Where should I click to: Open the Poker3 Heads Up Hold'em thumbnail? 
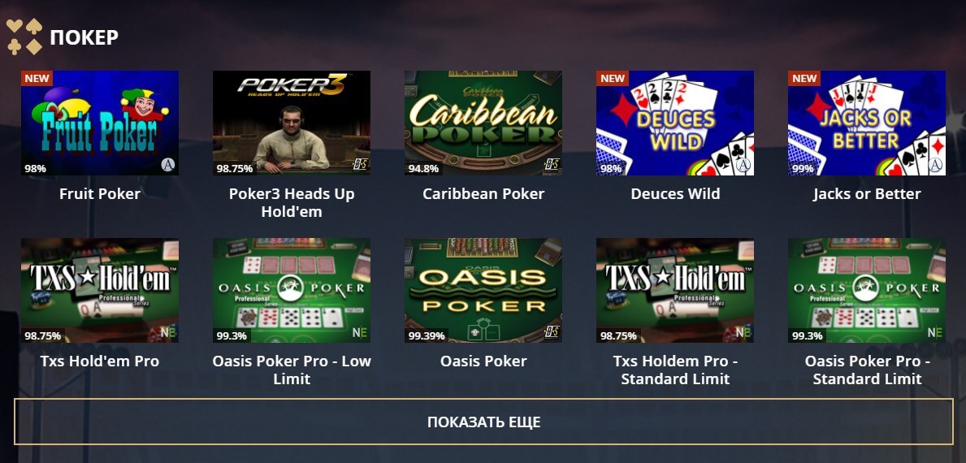292,123
